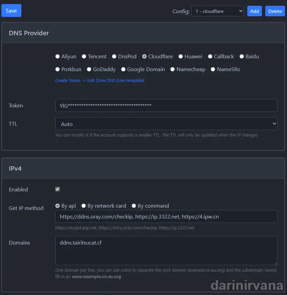Switch Get IP method to By command
The height and width of the screenshot is (295, 287).
(134, 206)
